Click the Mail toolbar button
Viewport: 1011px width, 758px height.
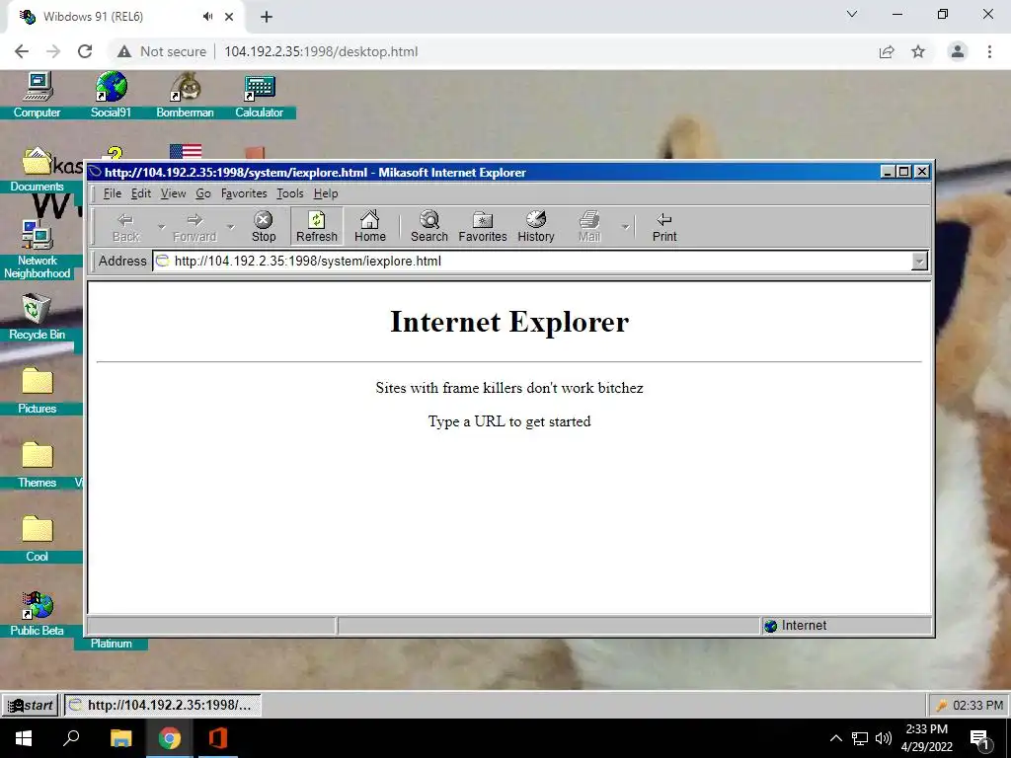point(589,227)
